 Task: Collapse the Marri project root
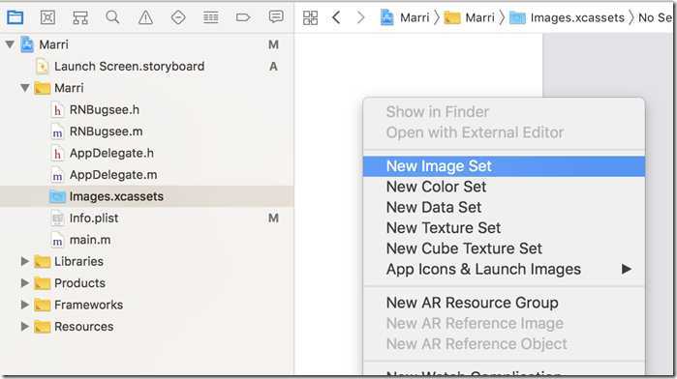pos(10,44)
